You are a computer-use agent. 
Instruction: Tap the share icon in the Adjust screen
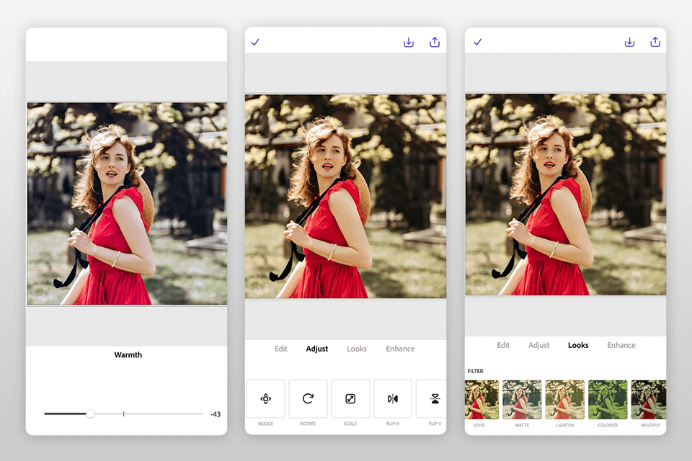tap(435, 42)
